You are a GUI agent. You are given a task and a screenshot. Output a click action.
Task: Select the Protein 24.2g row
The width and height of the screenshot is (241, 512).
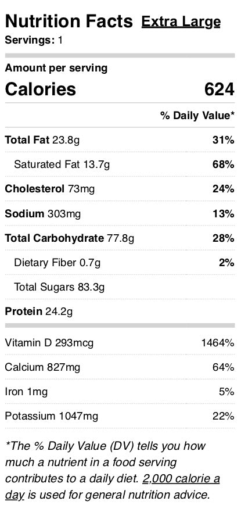(120, 312)
